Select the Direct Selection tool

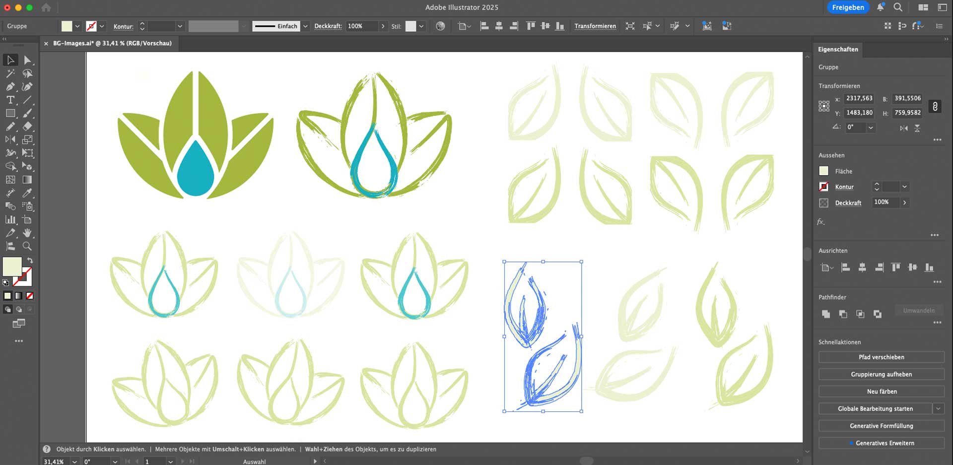click(27, 60)
